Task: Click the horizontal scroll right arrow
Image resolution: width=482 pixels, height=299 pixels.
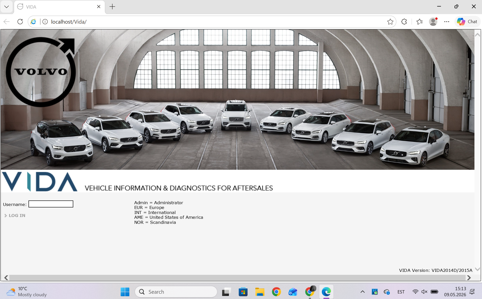Action: click(469, 278)
